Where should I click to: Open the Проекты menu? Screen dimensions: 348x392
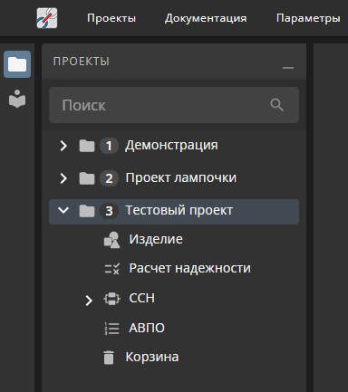111,18
